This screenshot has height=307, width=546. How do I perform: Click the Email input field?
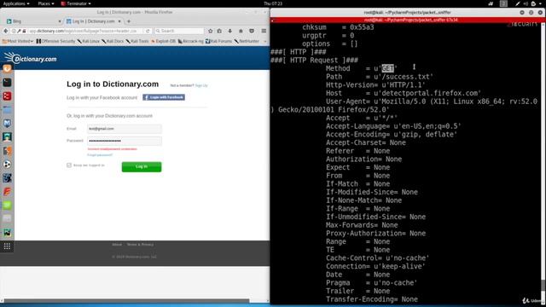[x=125, y=129]
